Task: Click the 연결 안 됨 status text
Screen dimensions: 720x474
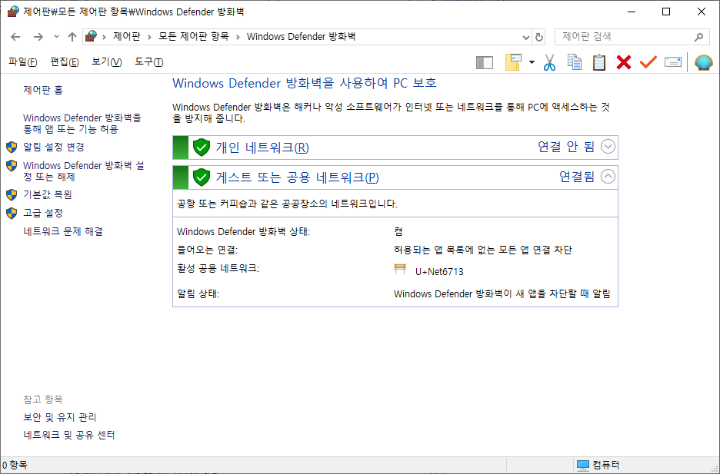Action: tap(565, 148)
